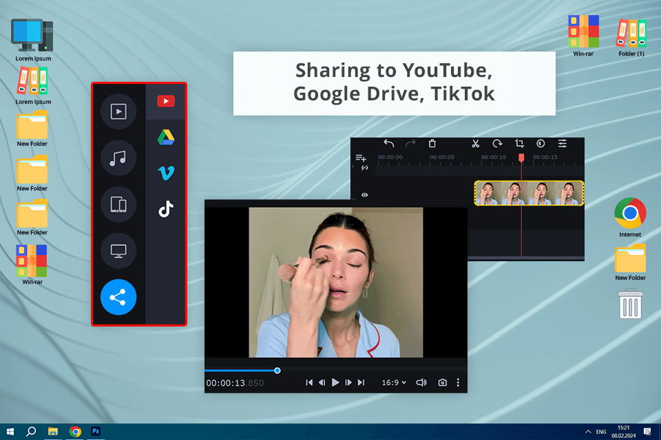The image size is (661, 440).
Task: Click the redo arrow in timeline toolbar
Action: coord(410,144)
